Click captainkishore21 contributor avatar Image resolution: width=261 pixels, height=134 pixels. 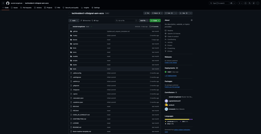click(x=166, y=101)
